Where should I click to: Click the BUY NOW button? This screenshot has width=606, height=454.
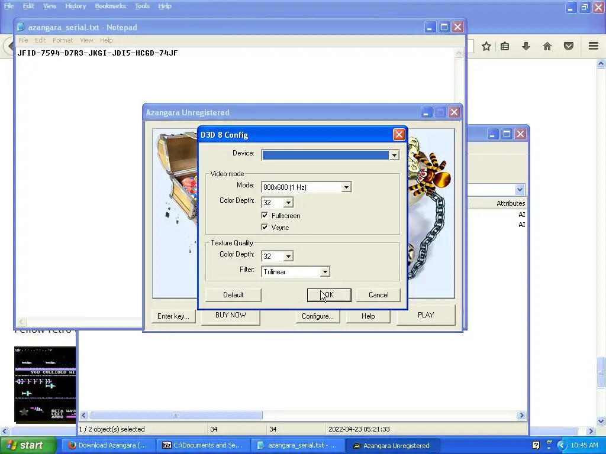coord(231,315)
